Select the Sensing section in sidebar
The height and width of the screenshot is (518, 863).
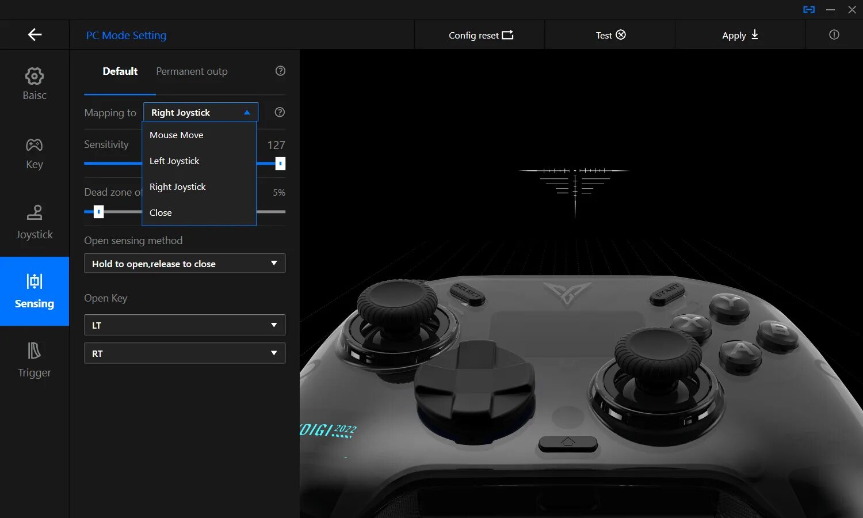click(x=35, y=291)
